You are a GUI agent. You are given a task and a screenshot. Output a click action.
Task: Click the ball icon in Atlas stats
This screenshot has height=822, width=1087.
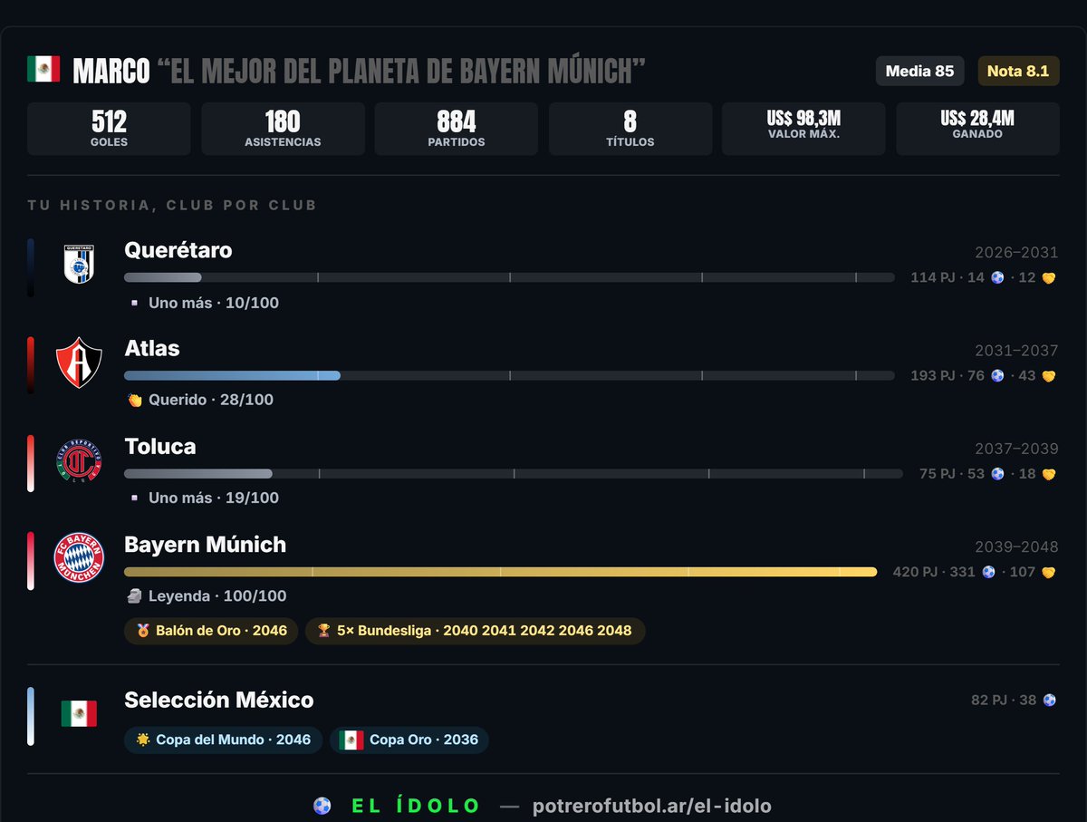click(x=997, y=375)
